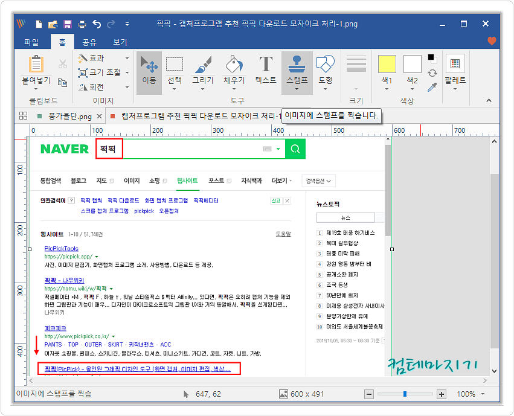The width and height of the screenshot is (514, 416).
Task: Expand the 도형 tool dropdown arrow
Action: click(x=325, y=89)
